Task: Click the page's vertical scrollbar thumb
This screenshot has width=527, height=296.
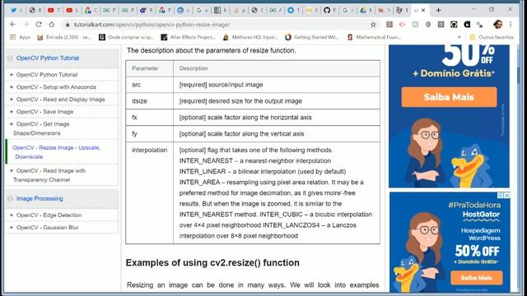Action: coord(518,76)
